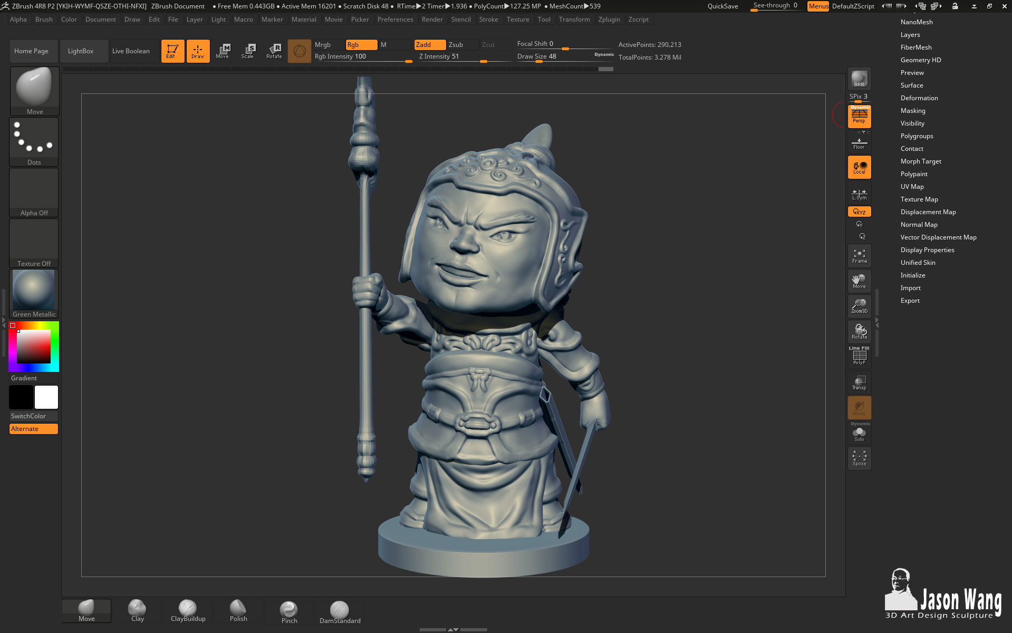
Task: Click the BPR render icon
Action: (859, 79)
